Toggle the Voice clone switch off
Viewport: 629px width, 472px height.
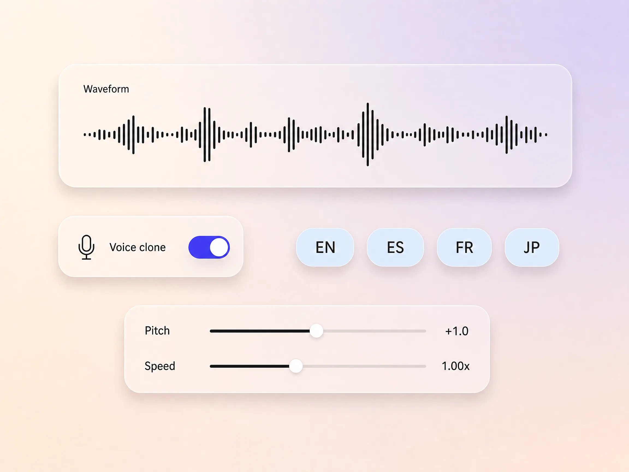[209, 247]
